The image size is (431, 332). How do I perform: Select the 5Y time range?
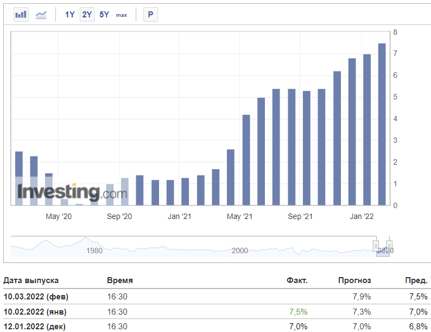coord(104,14)
